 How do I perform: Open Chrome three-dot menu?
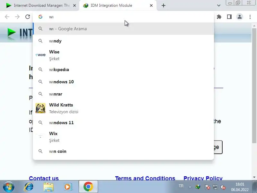coord(250,17)
